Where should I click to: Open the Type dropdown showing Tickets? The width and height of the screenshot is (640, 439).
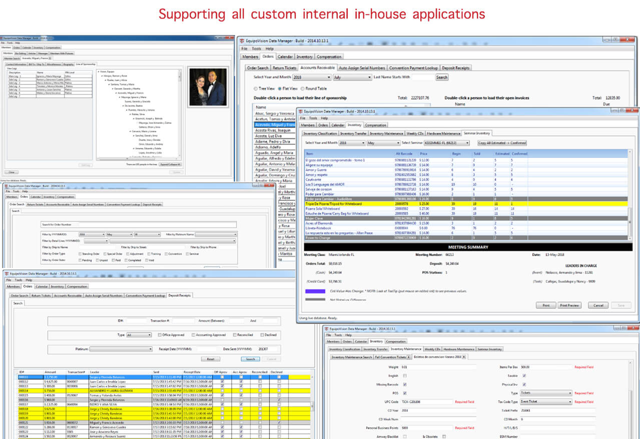pos(546,393)
